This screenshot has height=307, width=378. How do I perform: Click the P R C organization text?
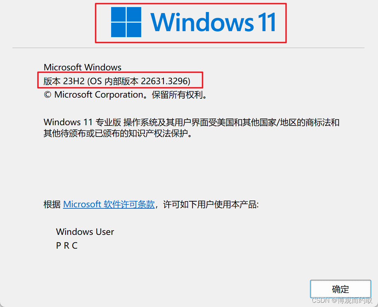coord(67,245)
